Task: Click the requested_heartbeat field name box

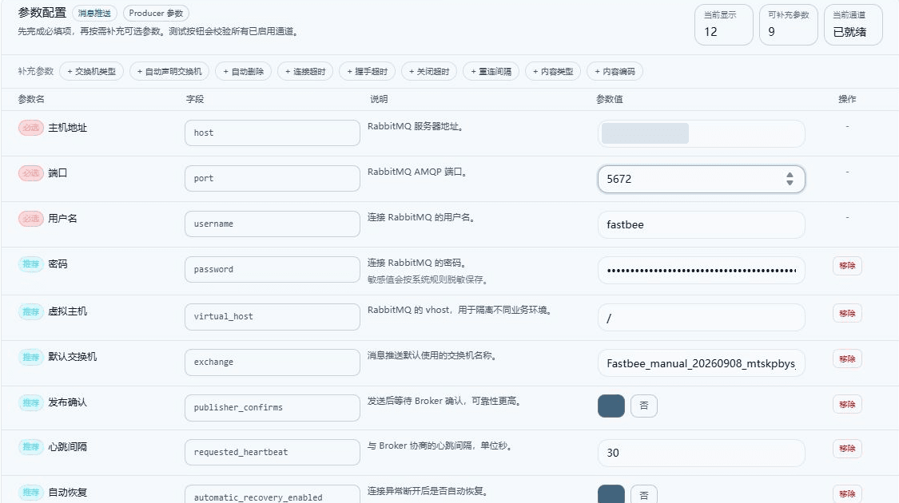Action: tap(272, 452)
